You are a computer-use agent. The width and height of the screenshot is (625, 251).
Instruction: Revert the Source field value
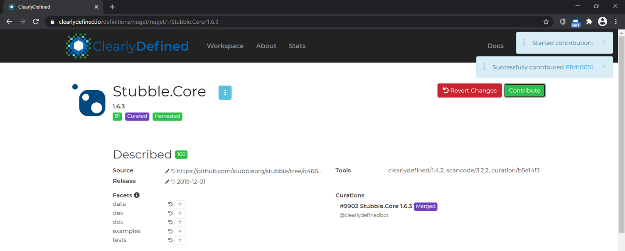click(173, 171)
